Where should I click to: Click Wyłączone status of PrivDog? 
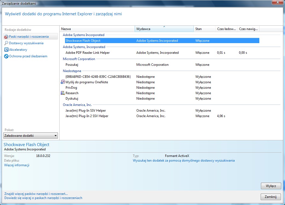point(203,88)
